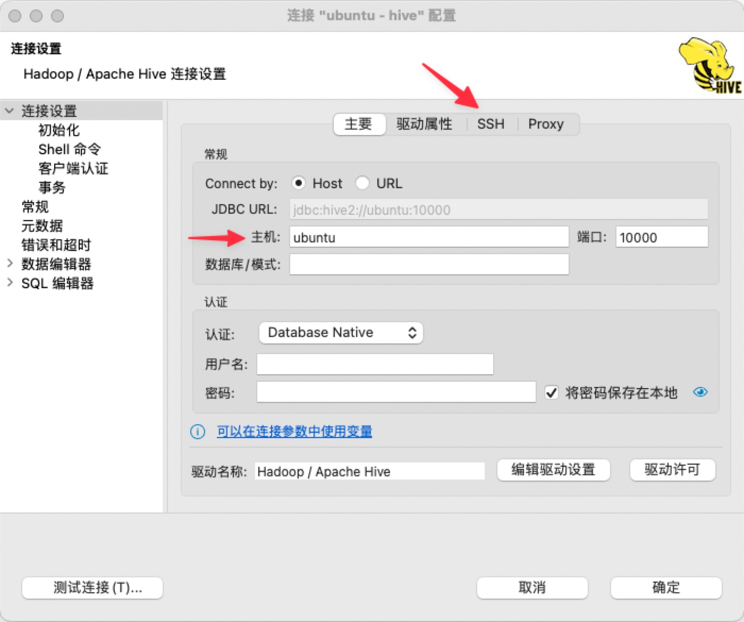
Task: Click the 测试连接 (T)... button
Action: coord(92,588)
